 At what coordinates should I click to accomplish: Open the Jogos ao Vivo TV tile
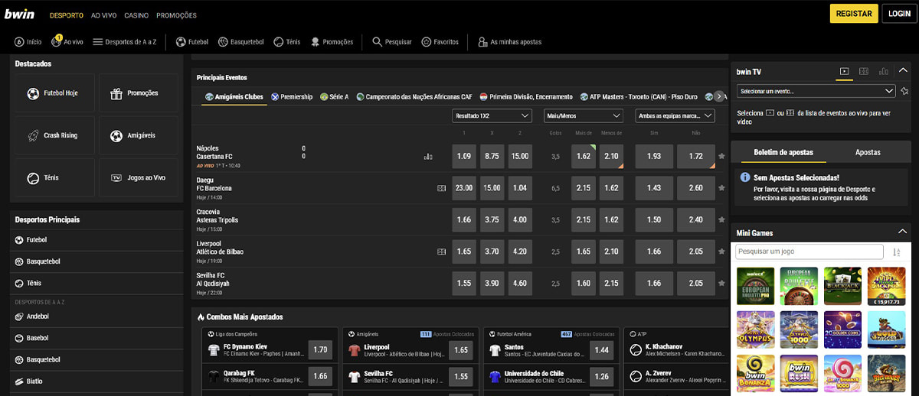[138, 177]
